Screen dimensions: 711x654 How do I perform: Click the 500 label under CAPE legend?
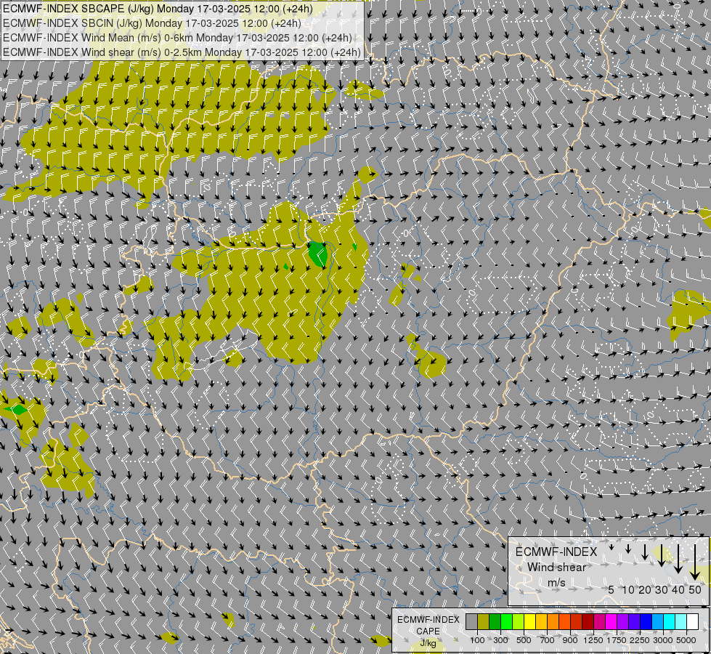524,640
